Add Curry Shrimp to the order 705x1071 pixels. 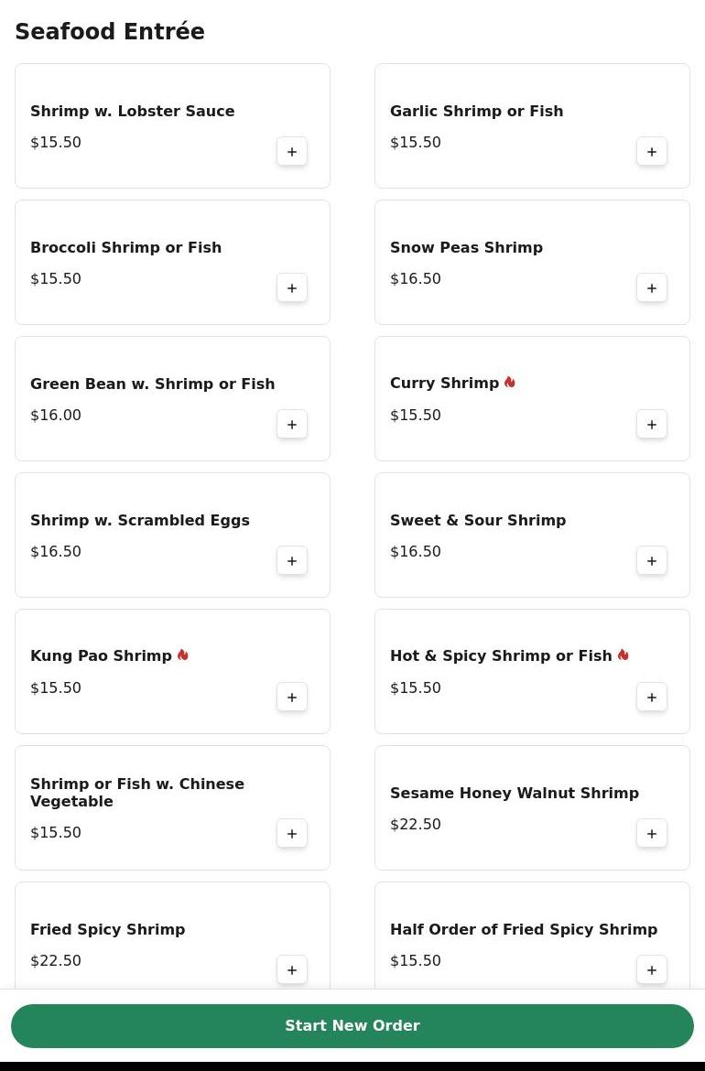tap(652, 425)
